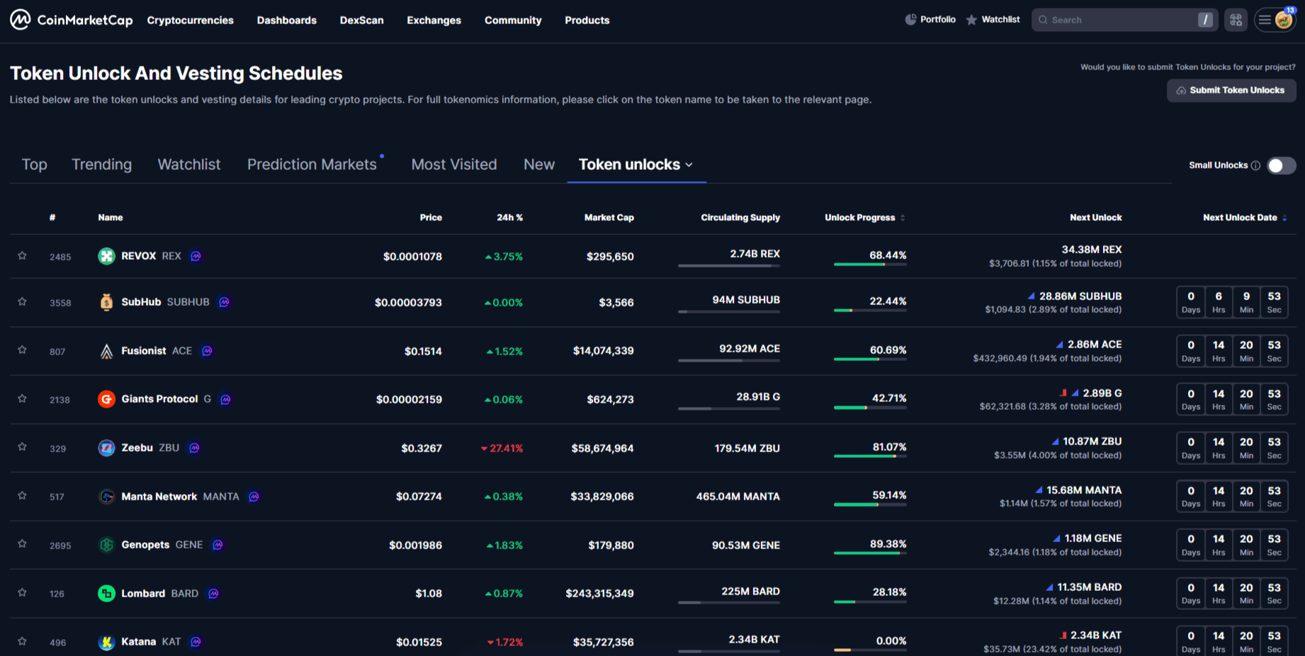Click the Watchlist star icon in header
This screenshot has width=1305, height=656.
(x=972, y=19)
